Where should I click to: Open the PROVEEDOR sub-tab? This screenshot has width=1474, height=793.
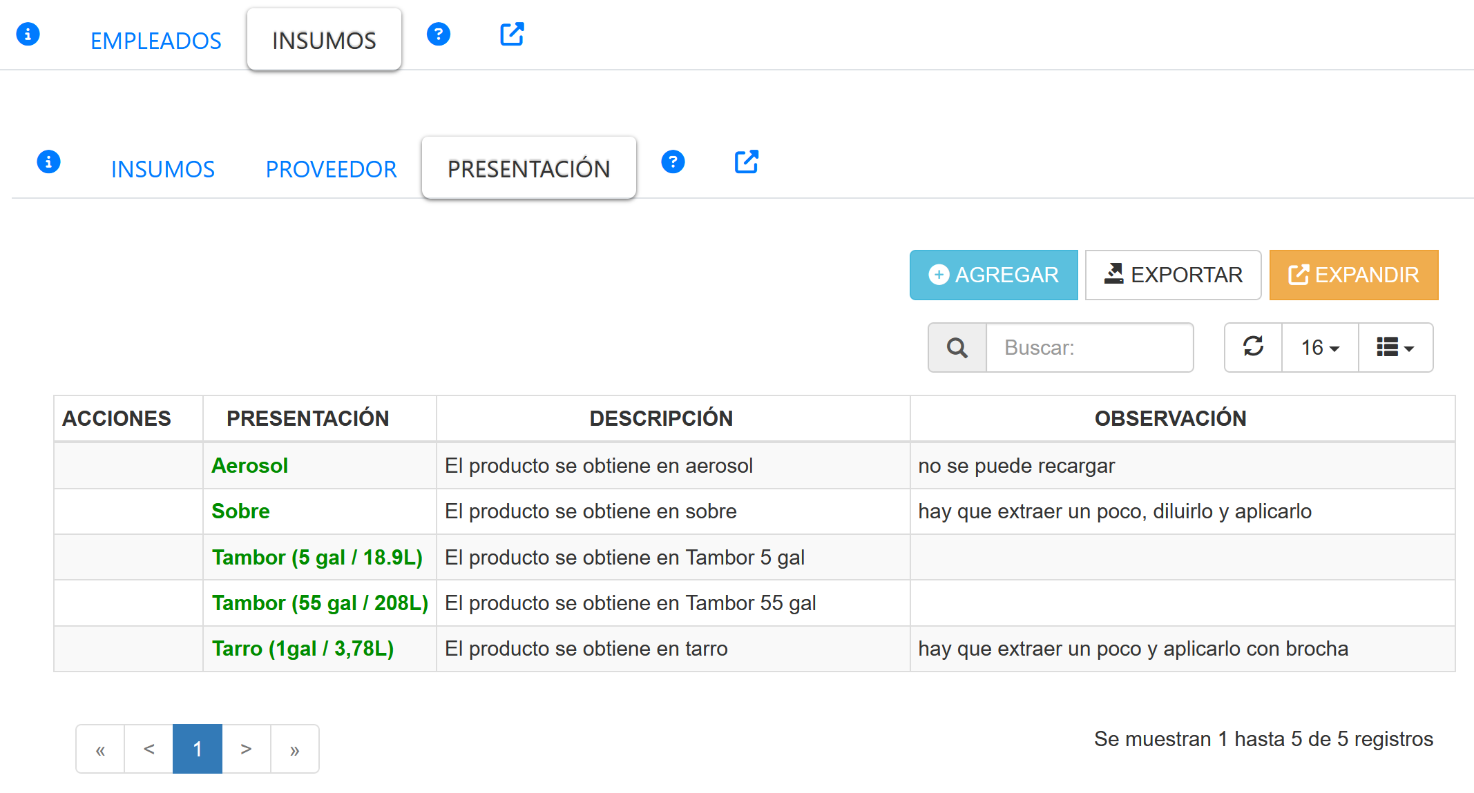(x=331, y=169)
